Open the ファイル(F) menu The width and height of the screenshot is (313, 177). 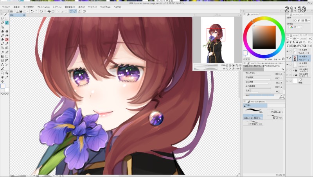pos(6,7)
